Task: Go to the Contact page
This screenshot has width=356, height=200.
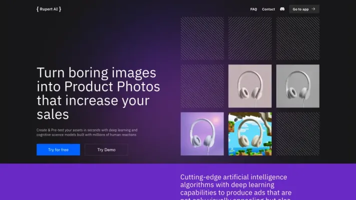Action: pos(268,9)
